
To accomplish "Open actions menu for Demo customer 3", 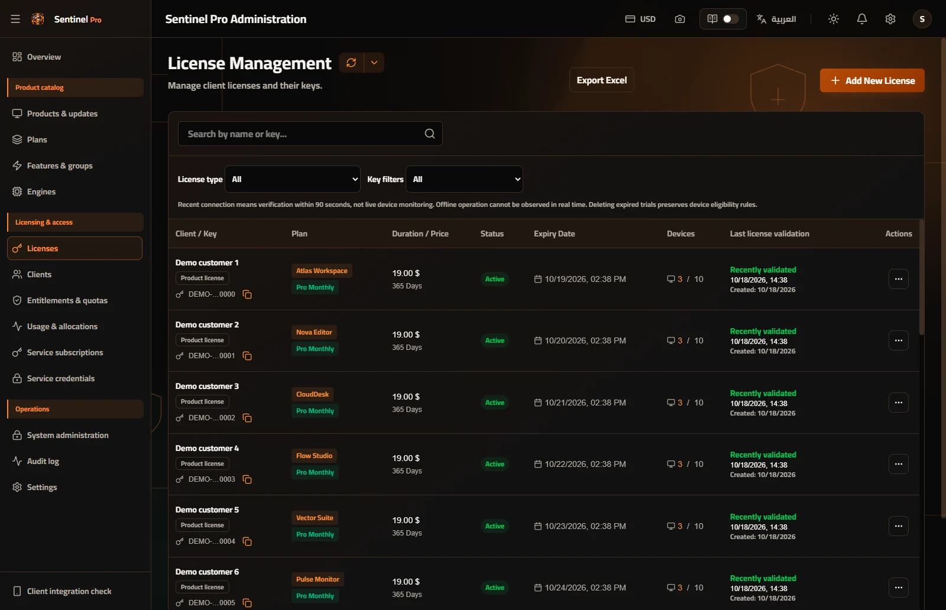I will click(x=899, y=403).
